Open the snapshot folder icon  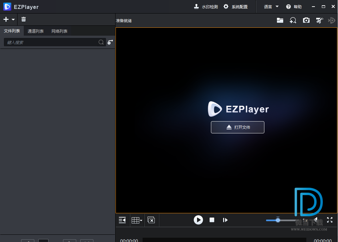[x=280, y=20]
